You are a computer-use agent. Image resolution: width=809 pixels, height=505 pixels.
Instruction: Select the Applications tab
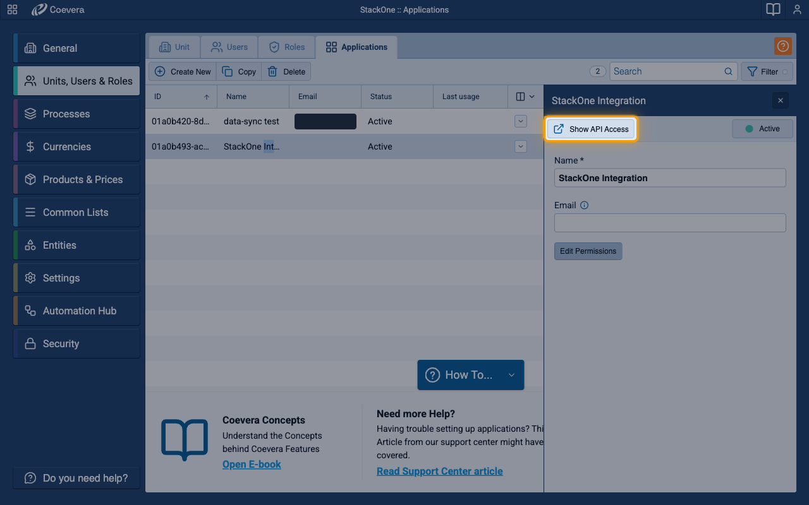[356, 47]
